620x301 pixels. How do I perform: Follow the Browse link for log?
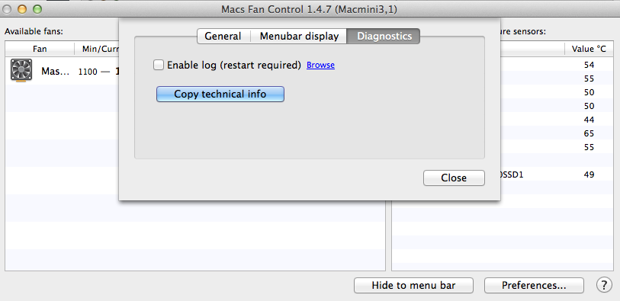pos(320,65)
